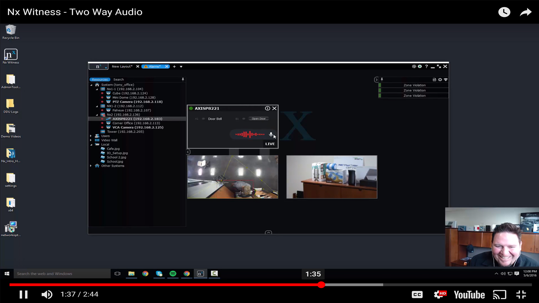Image resolution: width=539 pixels, height=303 pixels.
Task: Seek using the YouTube progress bar handle
Action: [x=321, y=285]
